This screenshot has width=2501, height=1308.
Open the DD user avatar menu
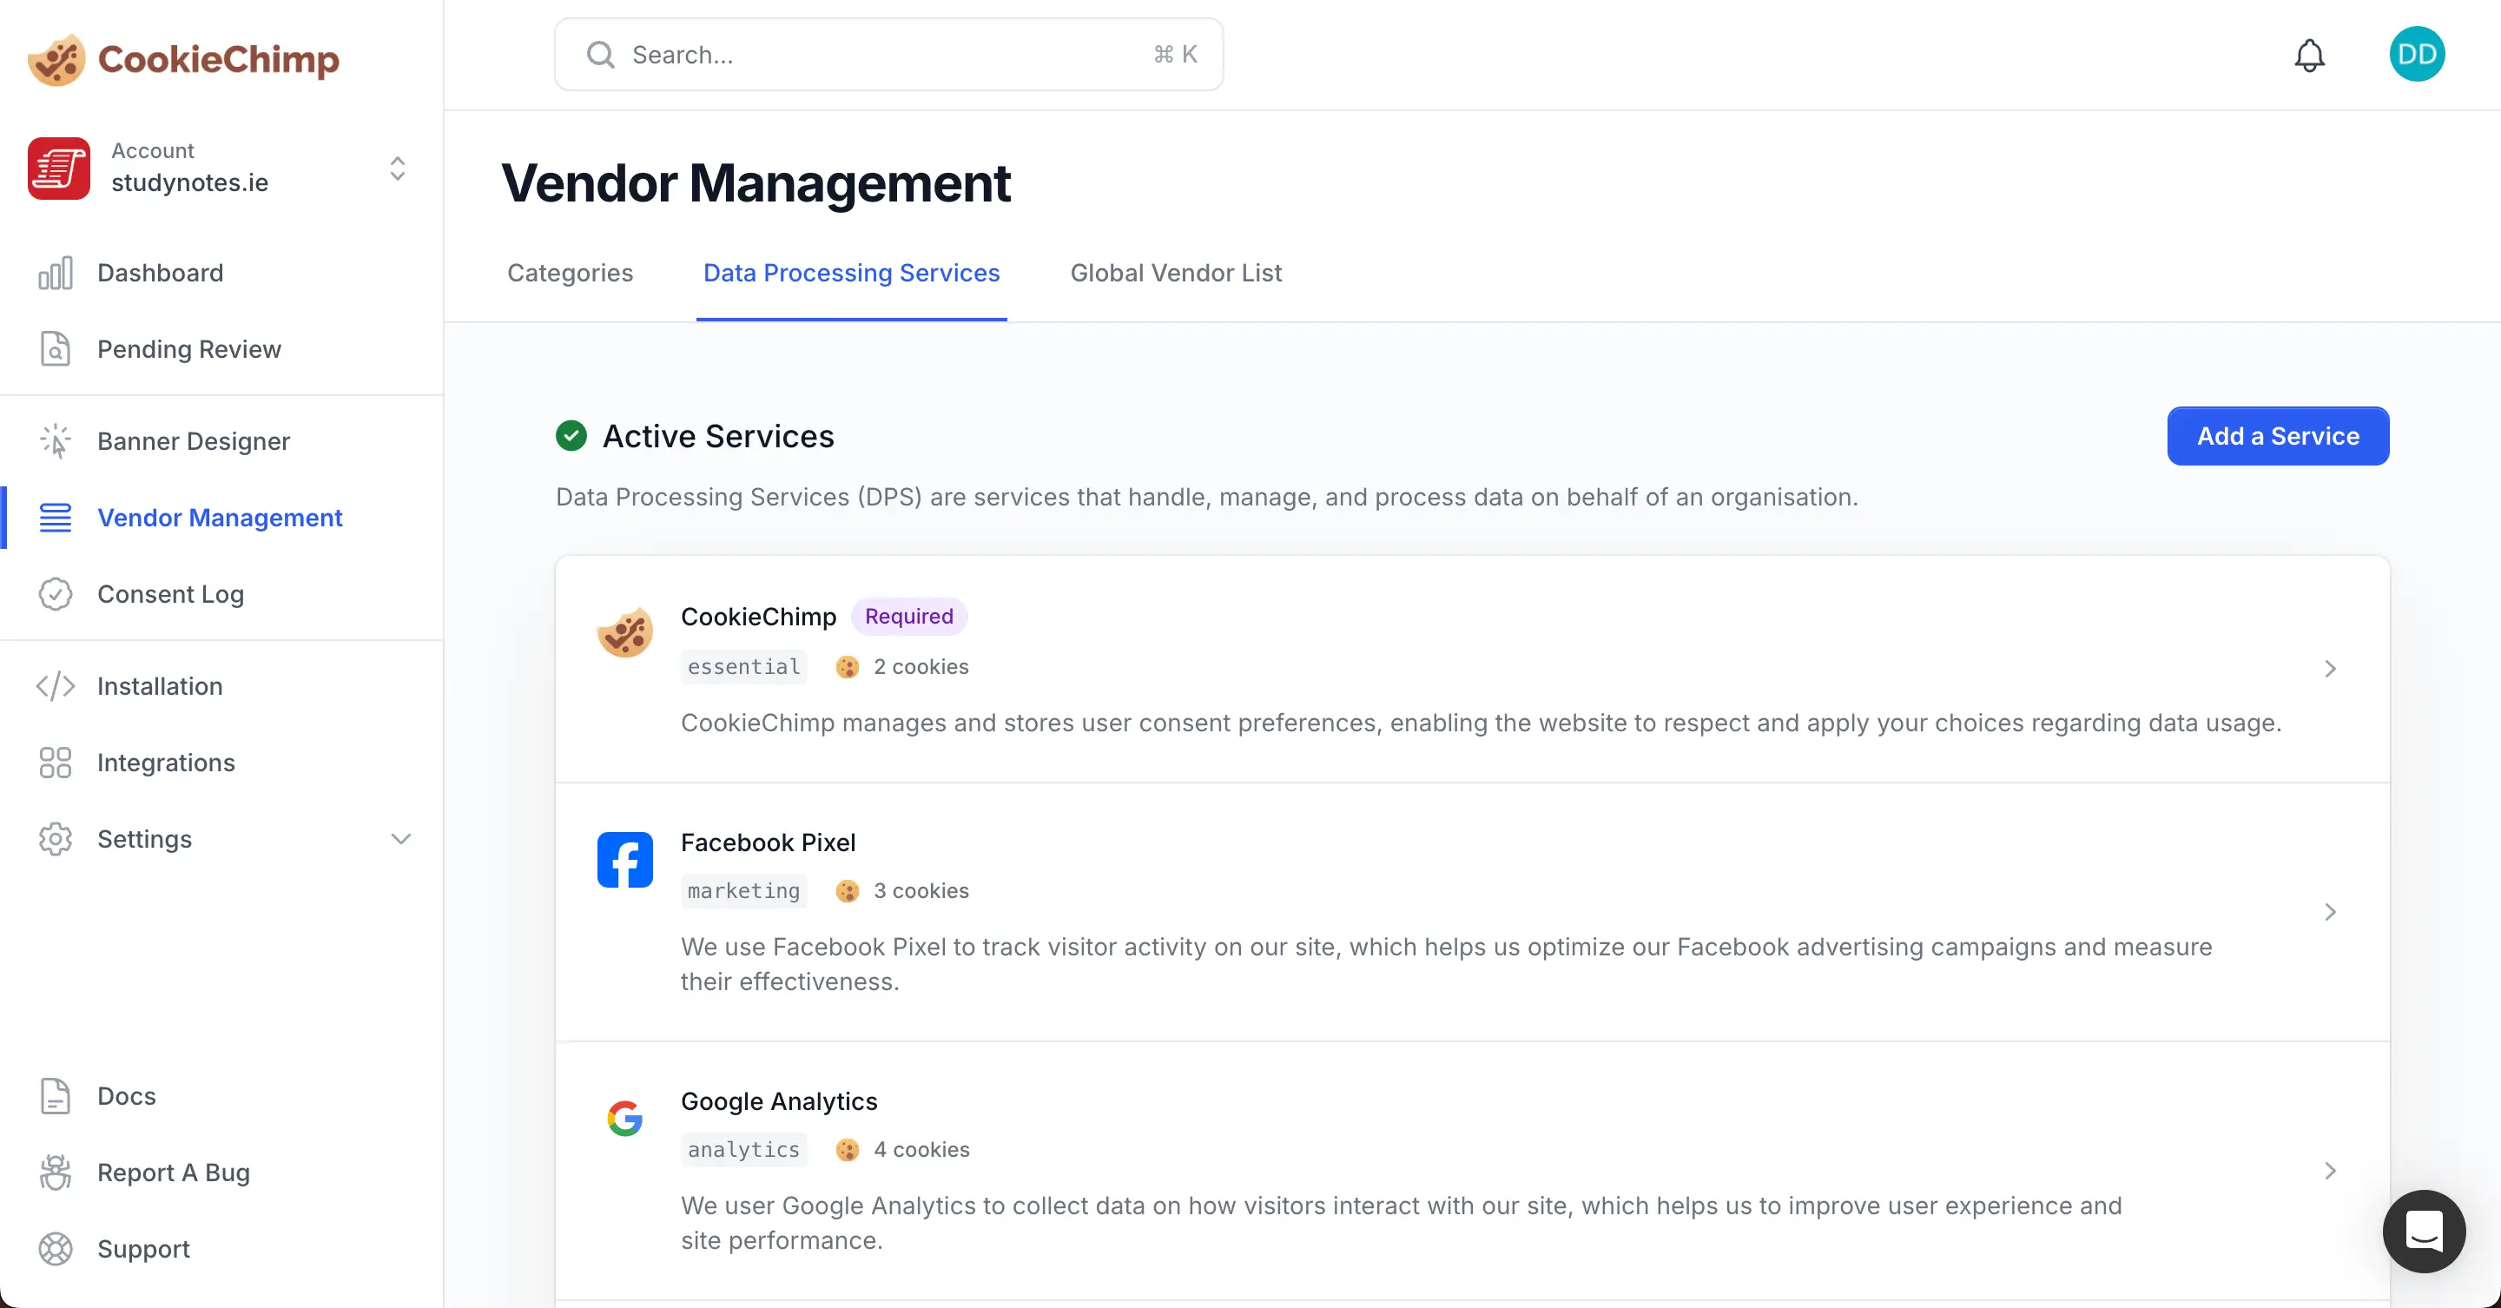[x=2416, y=55]
